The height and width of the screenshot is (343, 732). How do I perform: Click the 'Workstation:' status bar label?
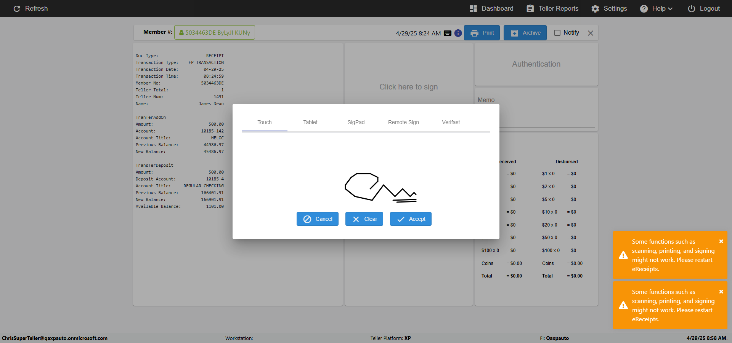(x=239, y=338)
